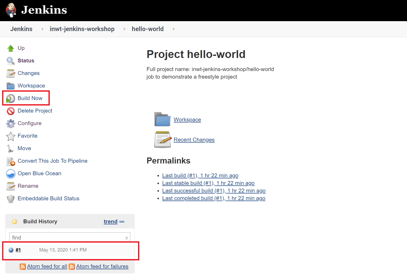
Task: Open Atom feed for all link
Action: [x=47, y=266]
